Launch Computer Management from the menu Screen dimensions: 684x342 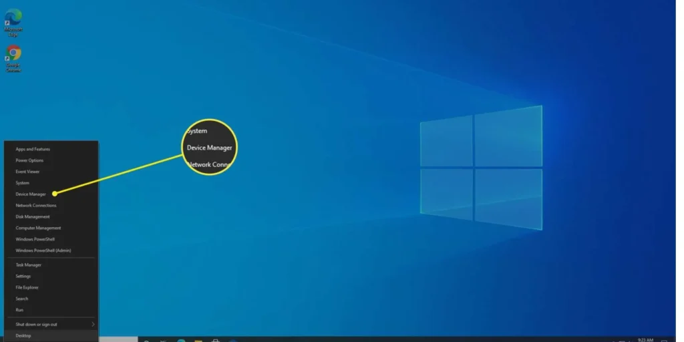tap(51, 228)
